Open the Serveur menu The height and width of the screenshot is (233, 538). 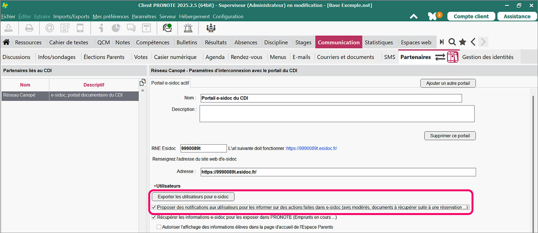[168, 16]
